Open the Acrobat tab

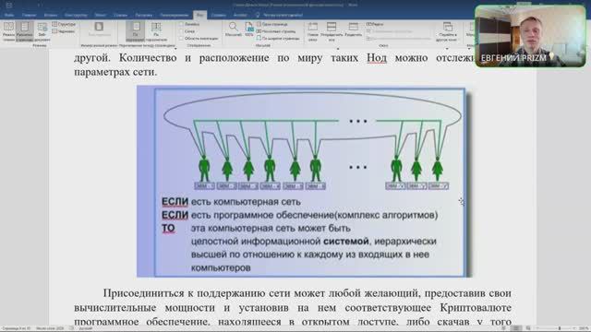pos(240,15)
